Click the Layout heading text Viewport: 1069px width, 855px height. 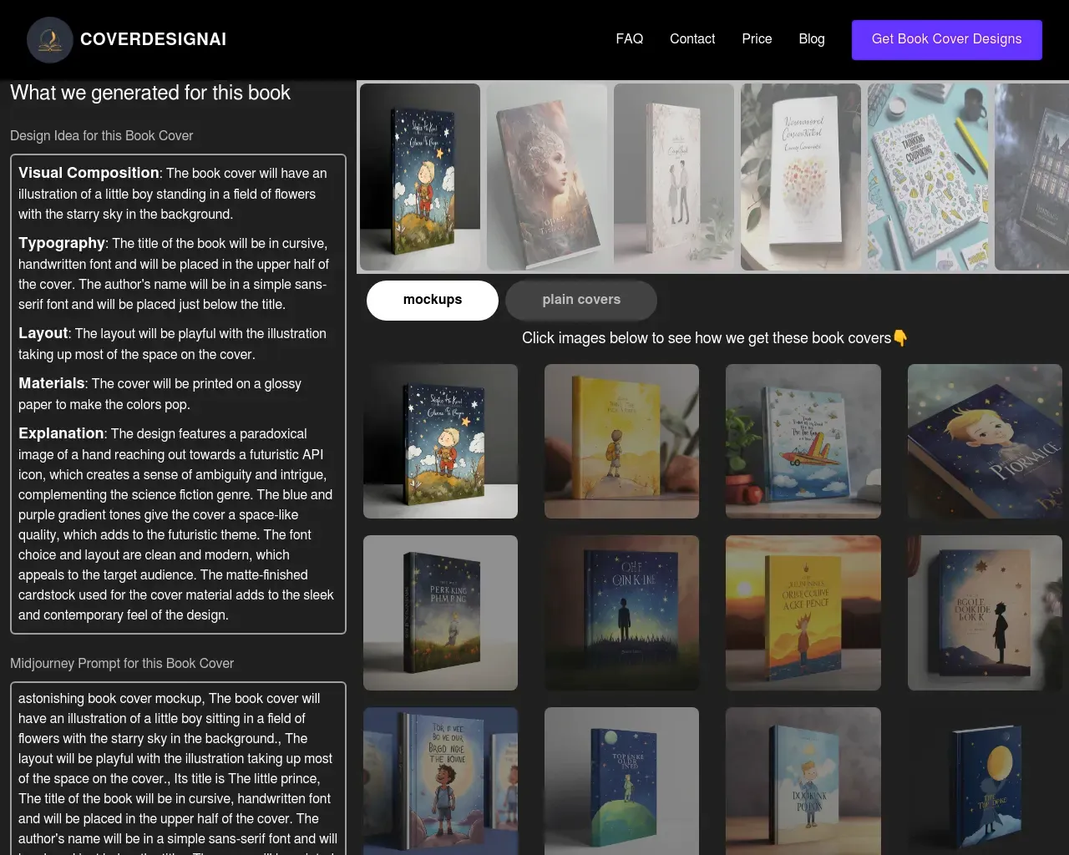(43, 333)
